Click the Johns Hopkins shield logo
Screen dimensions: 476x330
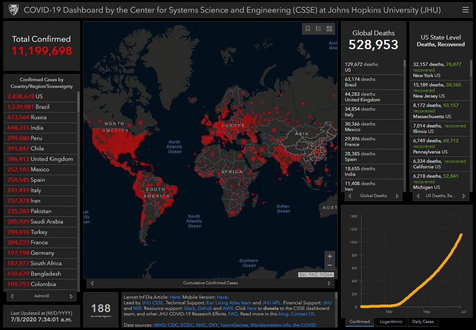click(13, 10)
